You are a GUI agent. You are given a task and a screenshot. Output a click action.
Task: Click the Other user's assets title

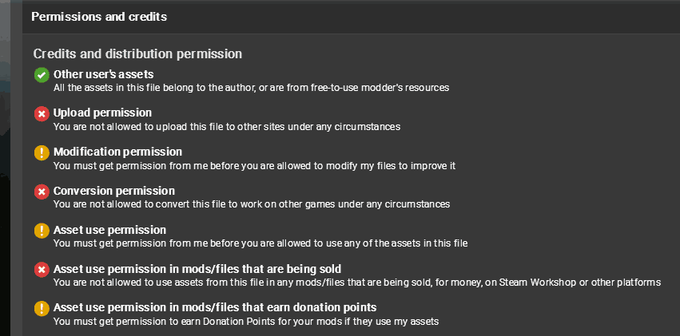pos(104,74)
